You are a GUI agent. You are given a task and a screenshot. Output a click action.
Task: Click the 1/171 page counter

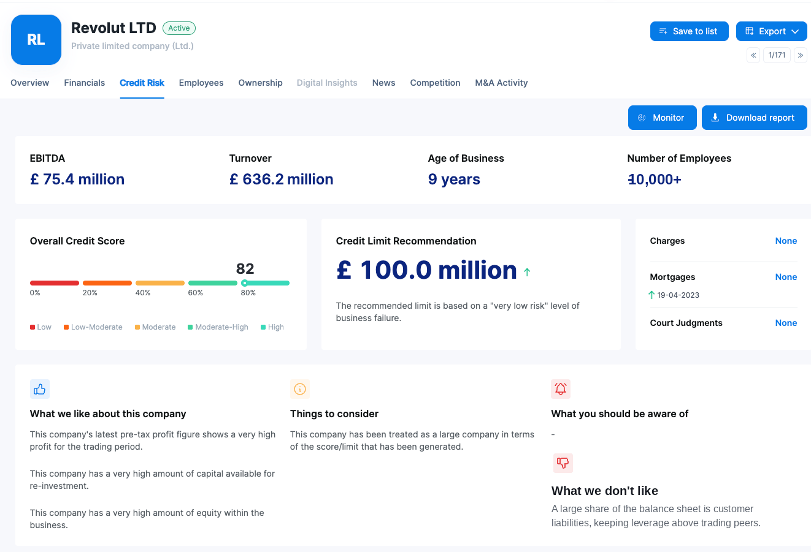pyautogui.click(x=777, y=55)
